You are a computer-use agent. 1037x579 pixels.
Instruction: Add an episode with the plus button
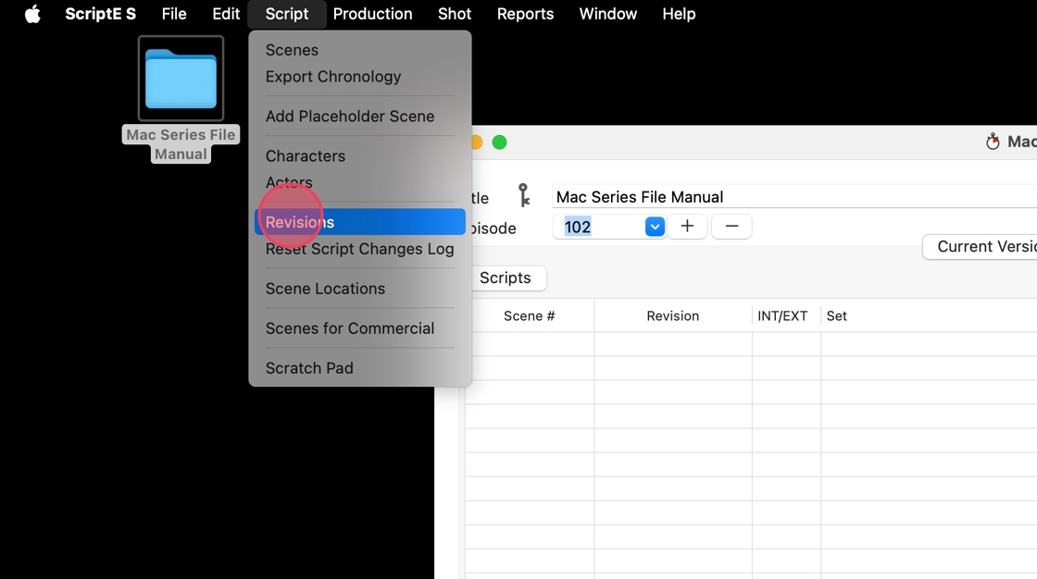[687, 226]
